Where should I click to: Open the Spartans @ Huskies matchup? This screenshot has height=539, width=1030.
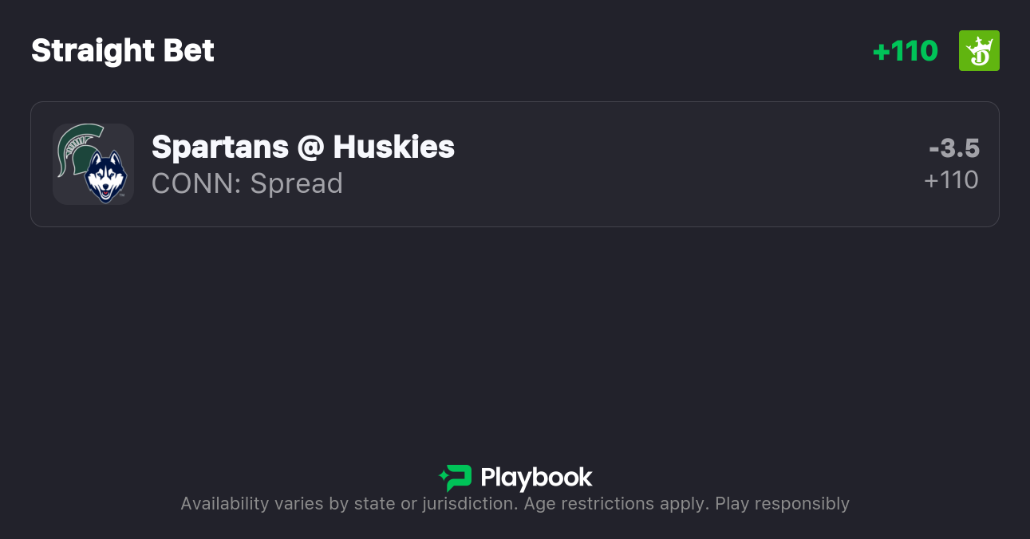(x=515, y=164)
